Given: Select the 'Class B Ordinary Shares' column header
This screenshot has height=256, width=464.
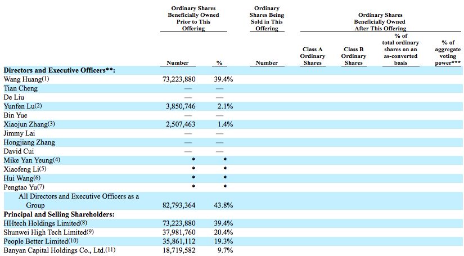Looking at the screenshot, I should pos(354,56).
